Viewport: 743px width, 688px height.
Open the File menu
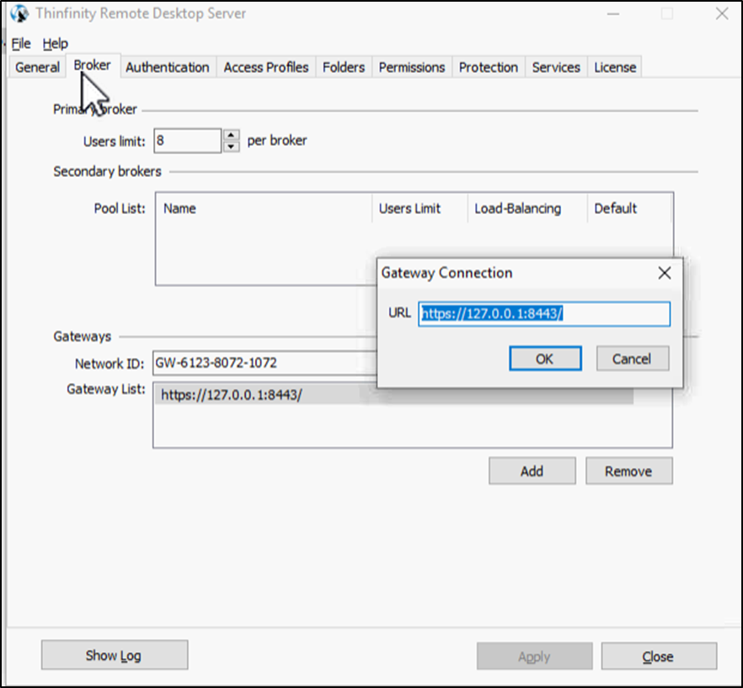tap(21, 43)
